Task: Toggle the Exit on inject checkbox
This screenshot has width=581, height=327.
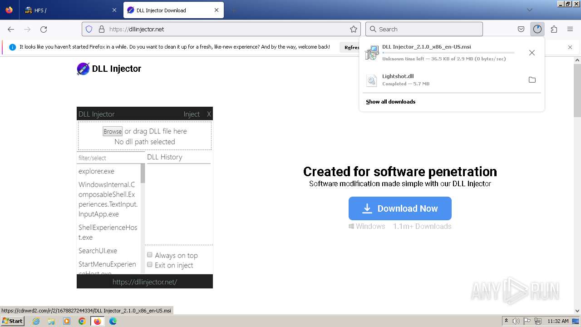Action: [x=149, y=265]
